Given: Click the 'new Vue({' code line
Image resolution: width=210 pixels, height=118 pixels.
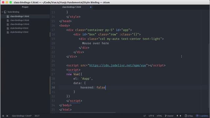Looking at the screenshot, I should 74,74.
